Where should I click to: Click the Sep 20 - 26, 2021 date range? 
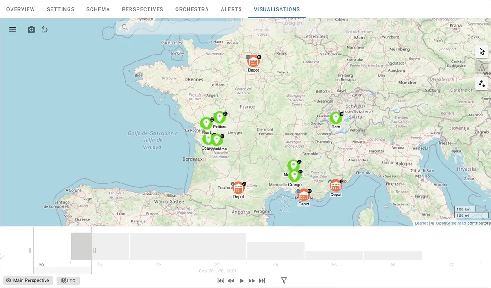(x=217, y=271)
